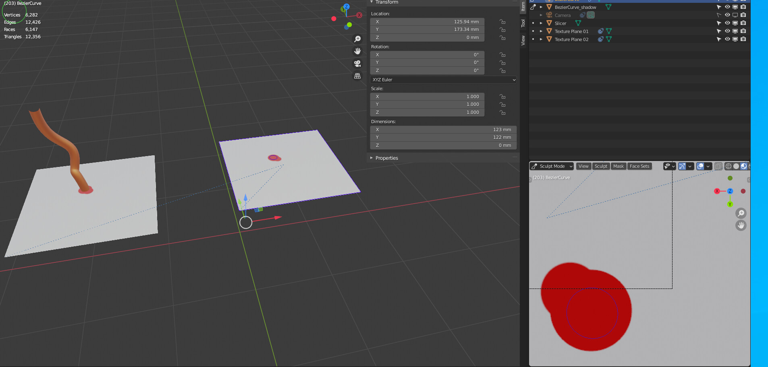The width and height of the screenshot is (768, 367).
Task: Open the Sculpt Mode dropdown
Action: click(552, 166)
